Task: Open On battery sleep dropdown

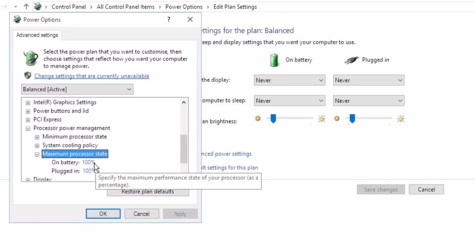Action: point(290,101)
